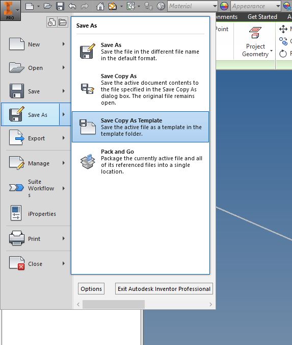Image resolution: width=292 pixels, height=345 pixels.
Task: Click the Redo arrow icon
Action: [x=85, y=6]
